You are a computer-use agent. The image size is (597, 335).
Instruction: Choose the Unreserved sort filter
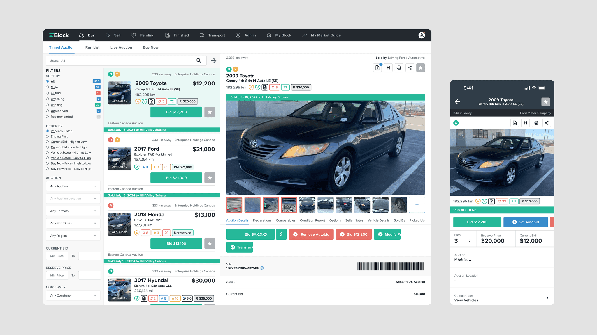[x=47, y=111]
